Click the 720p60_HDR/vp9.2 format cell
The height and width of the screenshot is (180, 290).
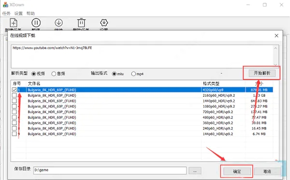218,112
